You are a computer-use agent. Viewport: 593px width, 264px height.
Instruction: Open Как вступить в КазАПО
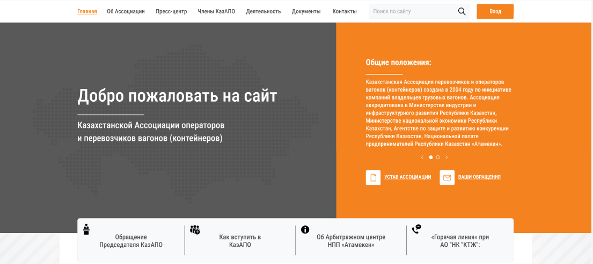240,241
